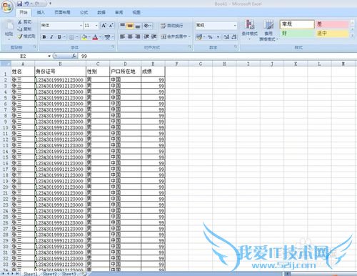Open the underline style dropdown arrow
Screen dimensions: 357x276
(x=64, y=37)
